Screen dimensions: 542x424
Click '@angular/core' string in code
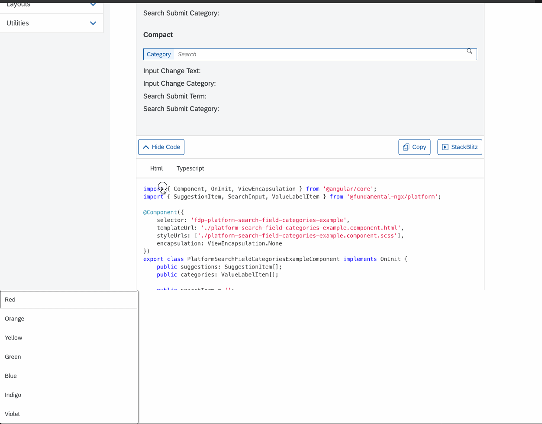pyautogui.click(x=348, y=189)
